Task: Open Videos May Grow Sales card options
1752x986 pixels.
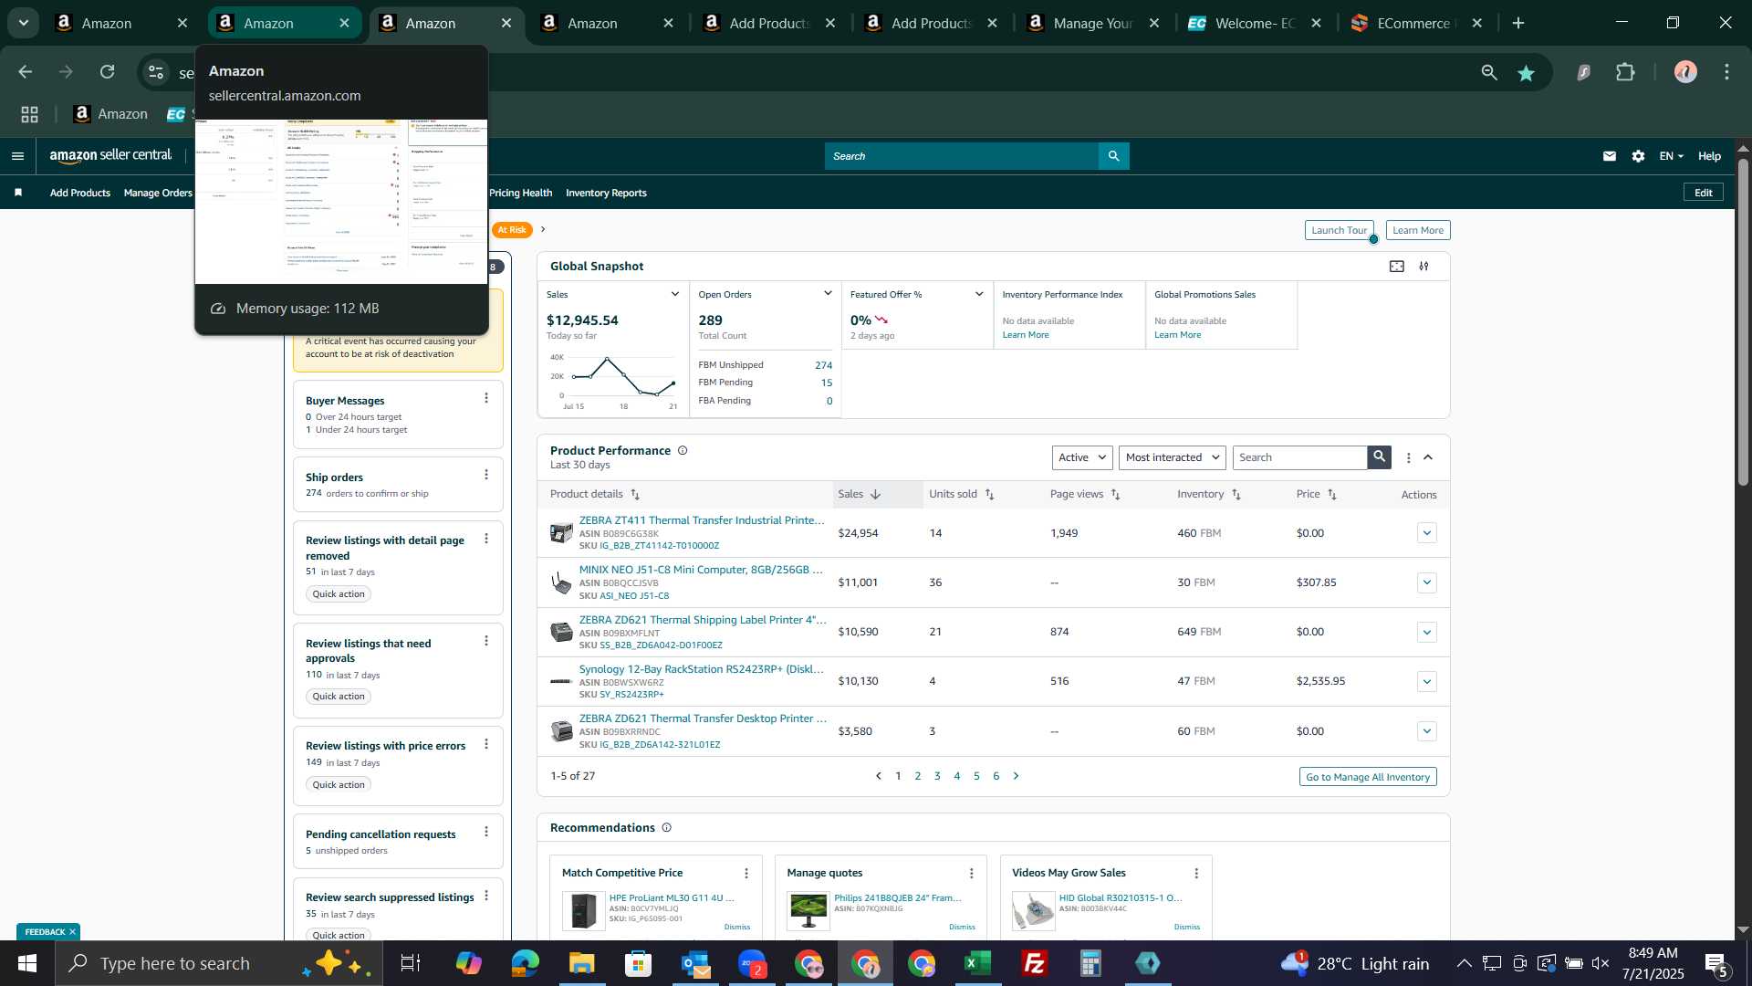Action: click(1197, 874)
